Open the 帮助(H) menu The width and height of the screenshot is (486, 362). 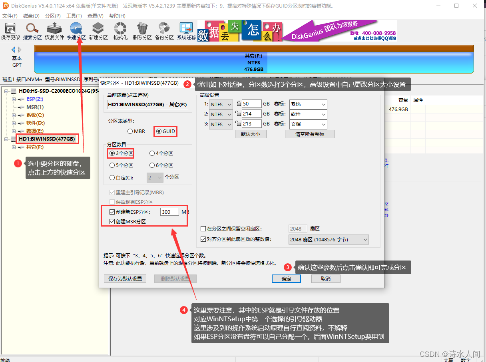point(117,16)
